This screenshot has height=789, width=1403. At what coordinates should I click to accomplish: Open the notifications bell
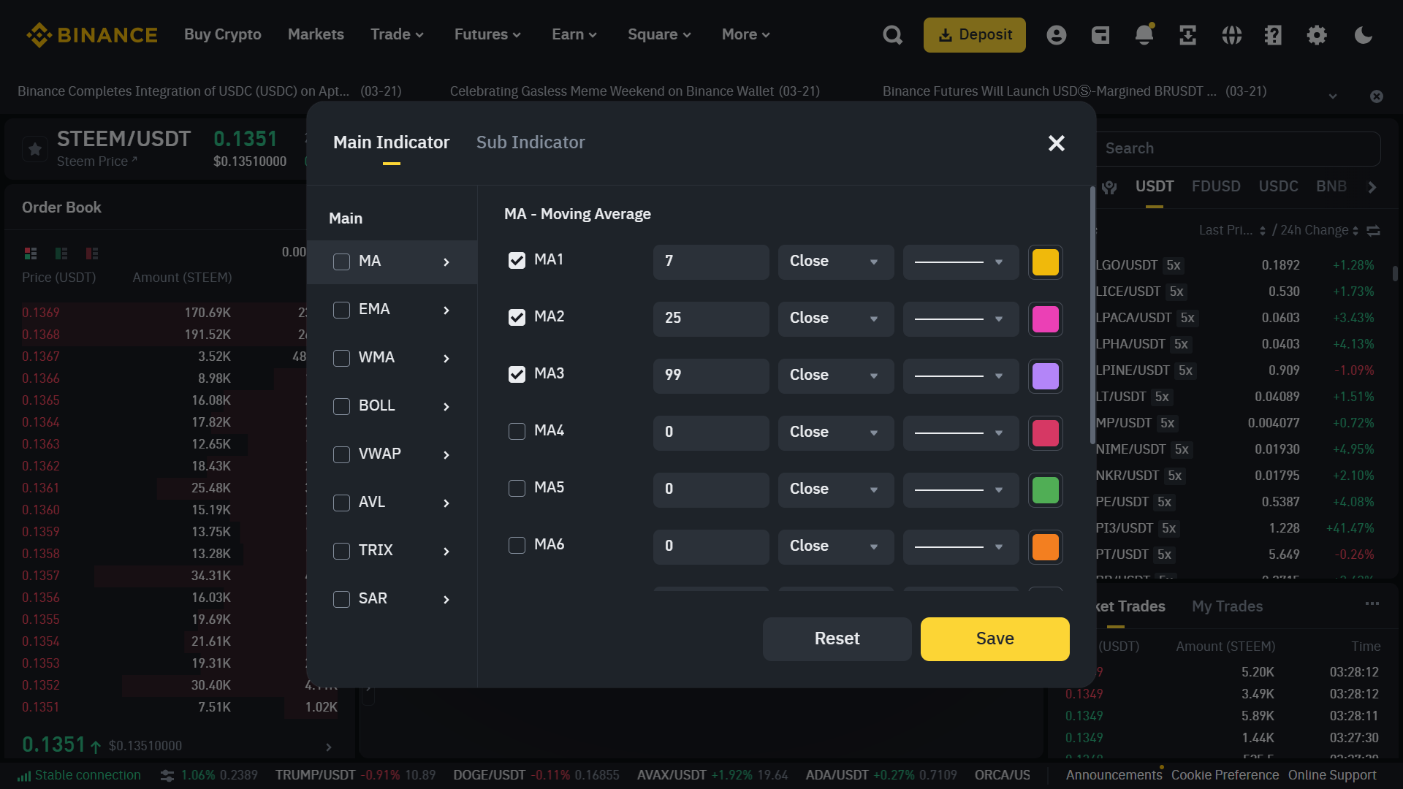1144,35
